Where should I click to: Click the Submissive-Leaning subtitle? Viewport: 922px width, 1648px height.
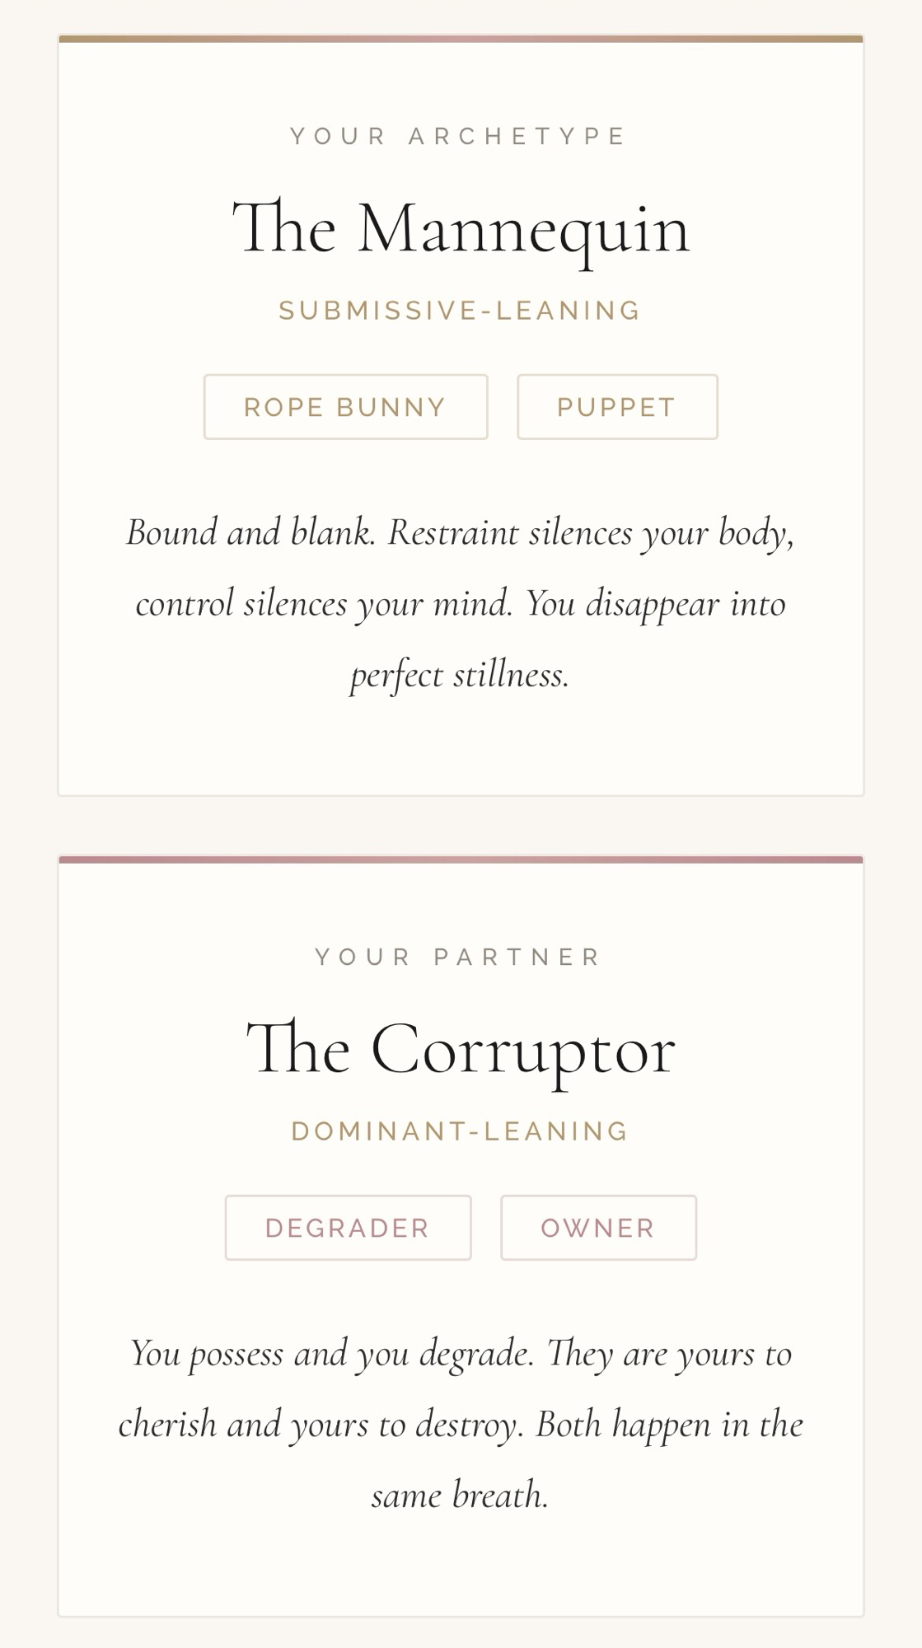coord(461,311)
